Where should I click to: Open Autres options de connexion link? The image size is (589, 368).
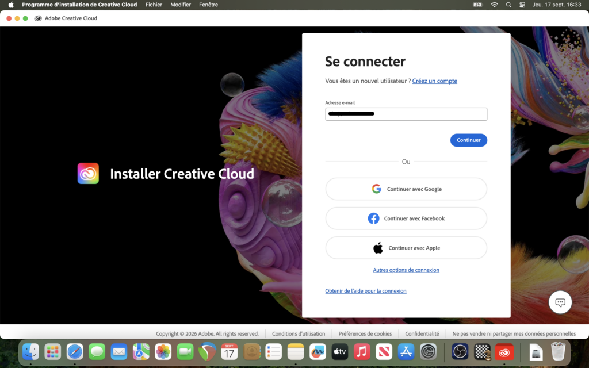(x=406, y=270)
